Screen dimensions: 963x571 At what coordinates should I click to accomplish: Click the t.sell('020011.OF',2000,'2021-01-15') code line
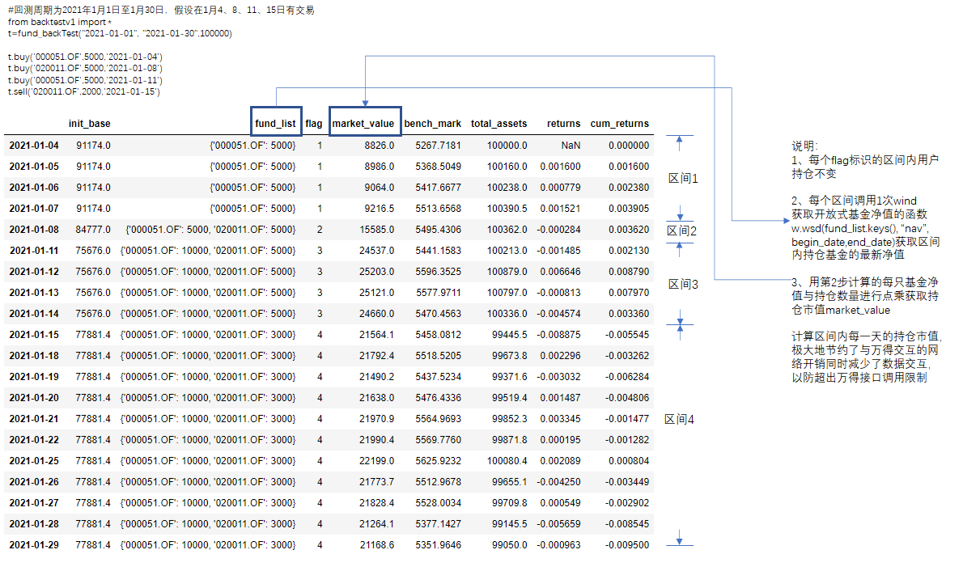click(84, 92)
